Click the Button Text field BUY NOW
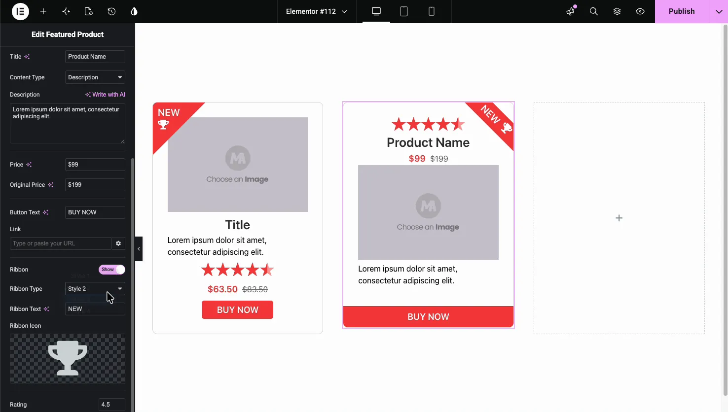This screenshot has height=412, width=728. [x=95, y=212]
